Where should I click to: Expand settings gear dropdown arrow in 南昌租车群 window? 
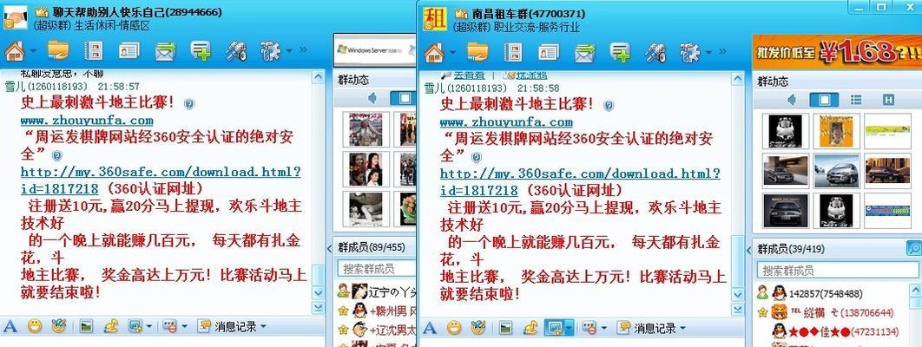point(708,52)
